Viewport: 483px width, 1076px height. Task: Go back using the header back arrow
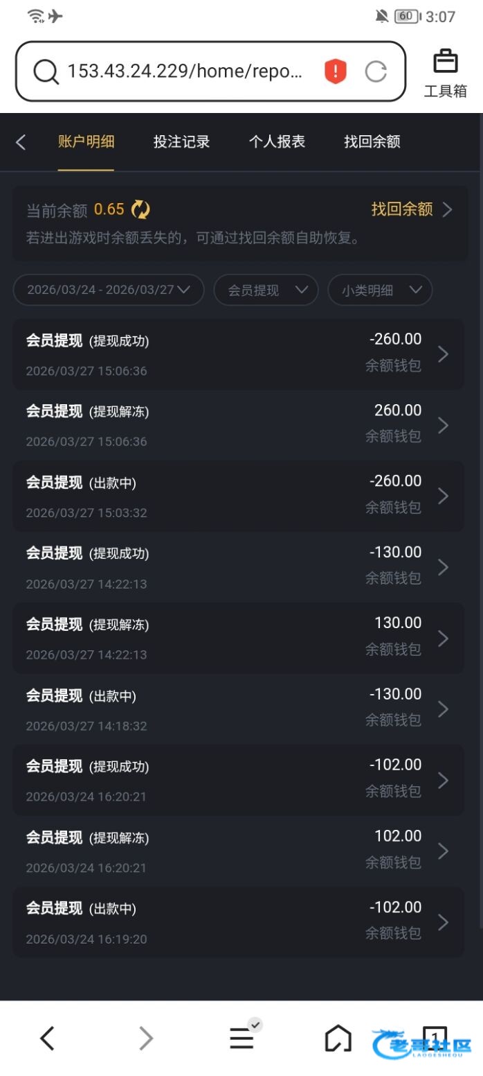(21, 142)
